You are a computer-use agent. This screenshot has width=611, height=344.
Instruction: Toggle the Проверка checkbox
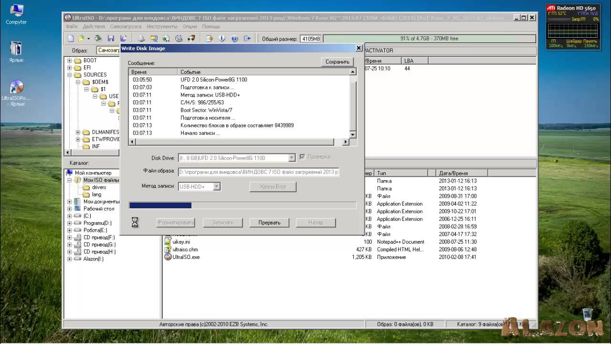coord(302,157)
